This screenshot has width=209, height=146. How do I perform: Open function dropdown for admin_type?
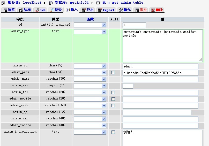coord(90,32)
